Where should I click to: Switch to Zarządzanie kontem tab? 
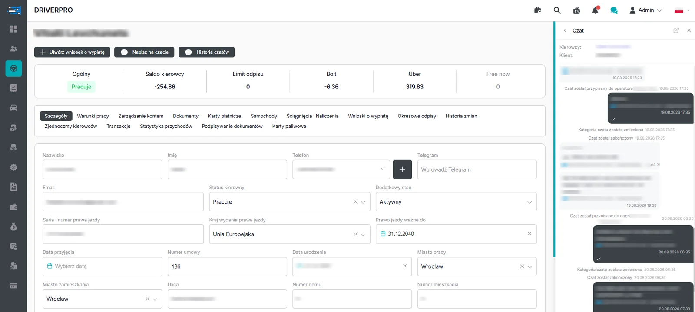pyautogui.click(x=141, y=116)
